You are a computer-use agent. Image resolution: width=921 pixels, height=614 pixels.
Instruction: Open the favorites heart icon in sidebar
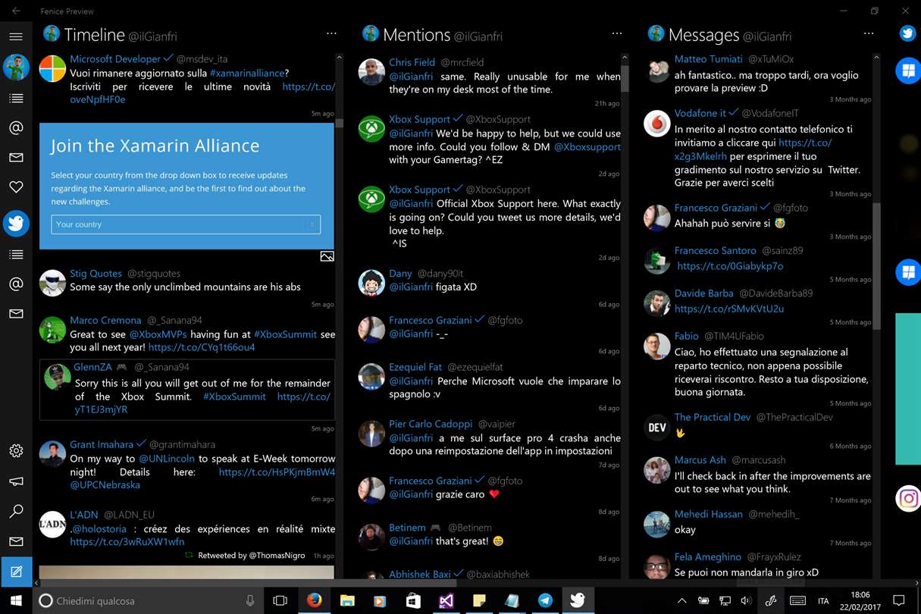pyautogui.click(x=16, y=186)
